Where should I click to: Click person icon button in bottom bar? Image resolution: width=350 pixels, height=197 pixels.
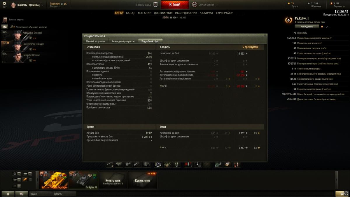click(x=8, y=194)
